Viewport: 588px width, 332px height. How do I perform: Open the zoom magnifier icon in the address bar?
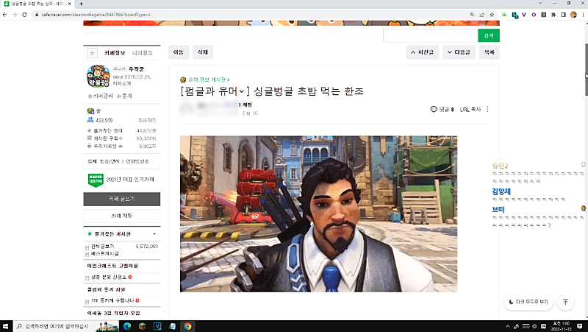pyautogui.click(x=472, y=15)
